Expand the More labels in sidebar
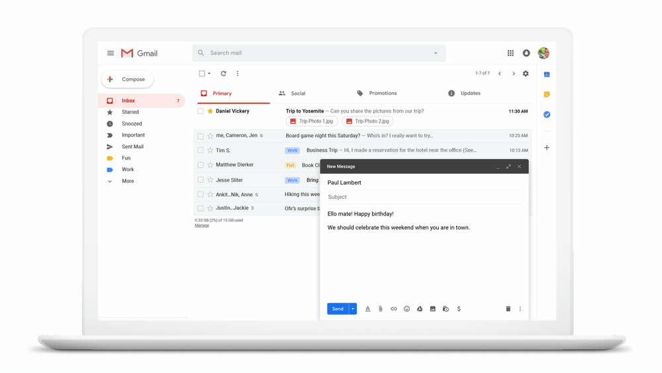 coord(127,181)
